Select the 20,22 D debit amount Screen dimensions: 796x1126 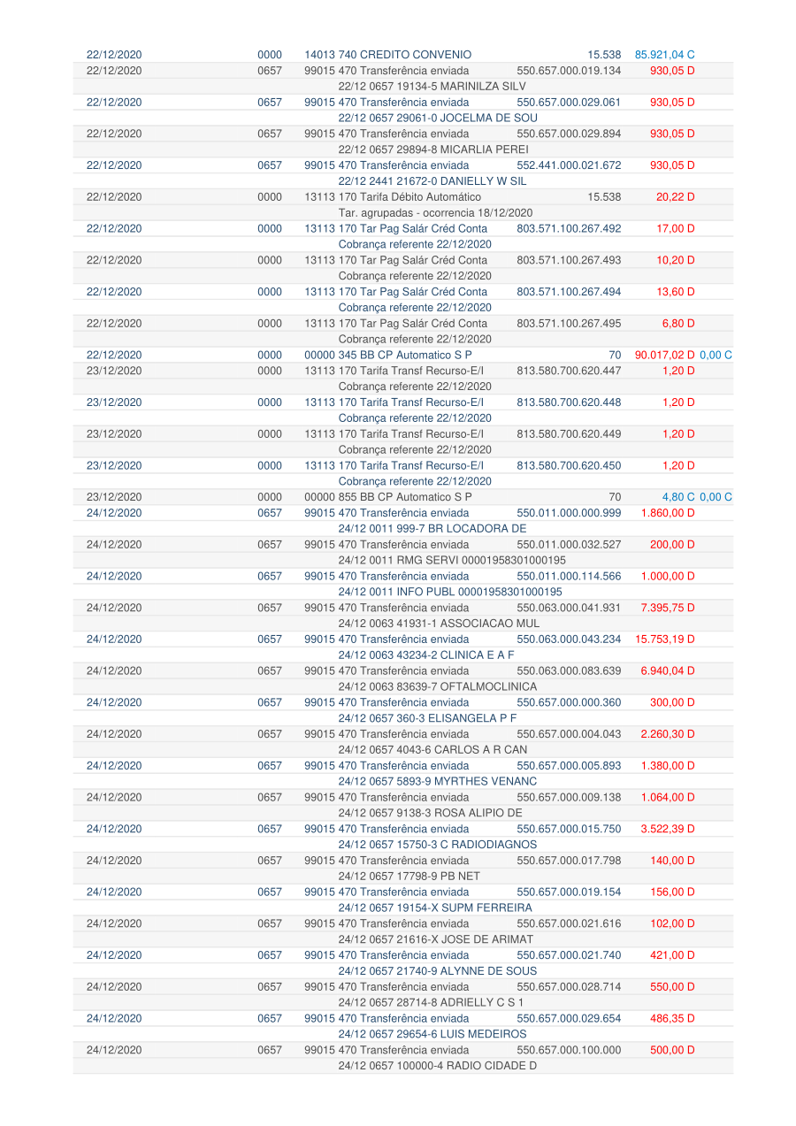[x=675, y=197]
